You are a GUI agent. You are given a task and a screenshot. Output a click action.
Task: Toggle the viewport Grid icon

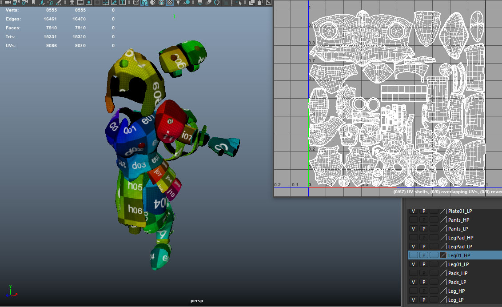tap(72, 3)
